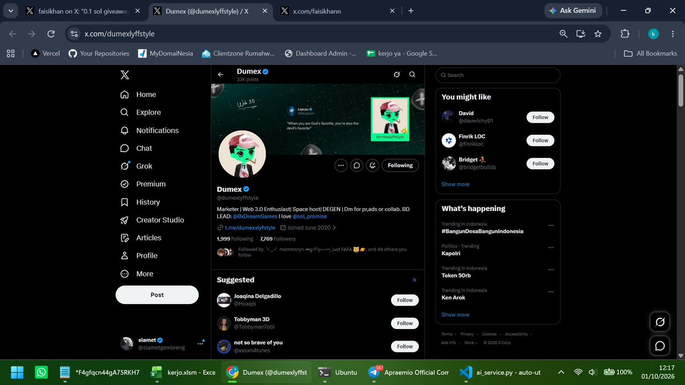This screenshot has width=685, height=385.
Task: Open floating Grok button at bottom right
Action: pos(660,322)
